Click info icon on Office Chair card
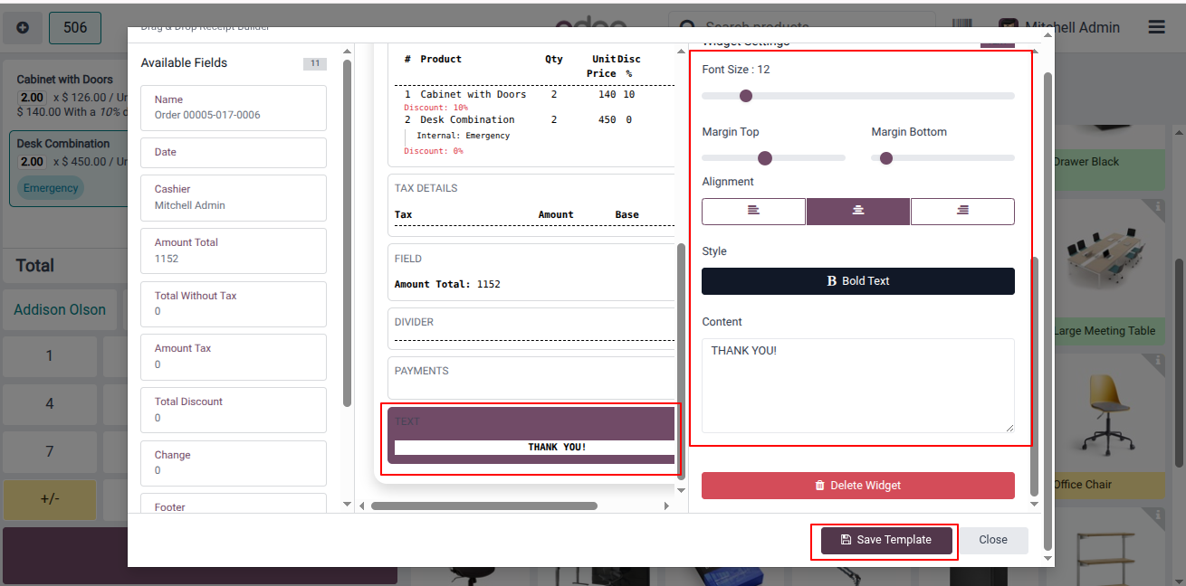This screenshot has width=1186, height=586. [1158, 361]
